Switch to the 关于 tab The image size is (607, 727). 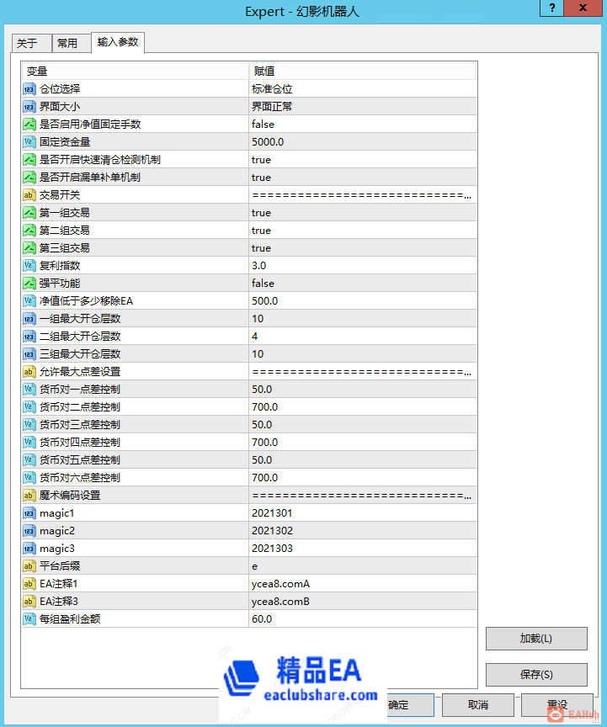(x=31, y=44)
